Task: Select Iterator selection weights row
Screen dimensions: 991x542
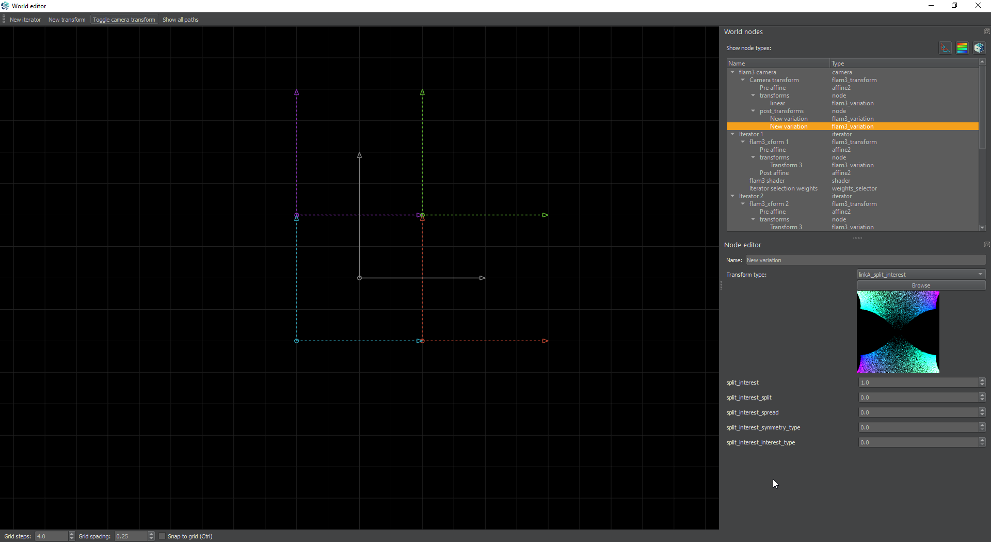Action: pos(853,188)
